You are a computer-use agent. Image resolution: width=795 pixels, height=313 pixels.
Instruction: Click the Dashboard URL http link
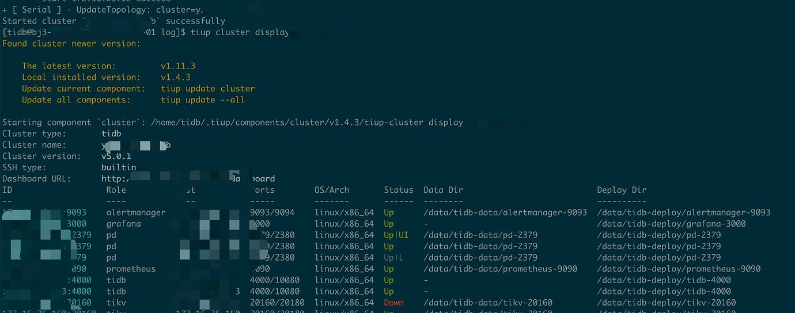188,179
